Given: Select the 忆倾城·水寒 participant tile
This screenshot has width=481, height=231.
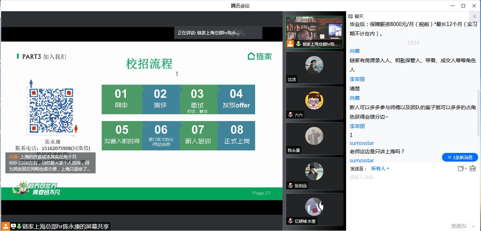Looking at the screenshot, I should pyautogui.click(x=314, y=209).
